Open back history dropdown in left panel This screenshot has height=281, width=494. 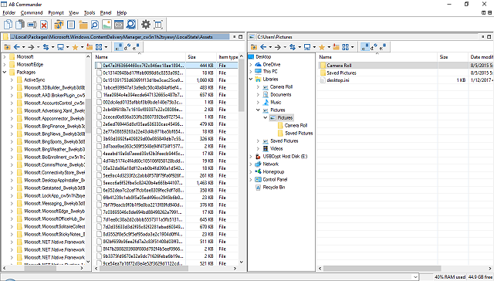24,48
